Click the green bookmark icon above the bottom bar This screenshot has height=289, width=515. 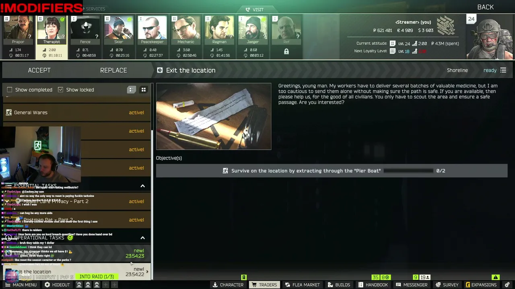click(x=243, y=277)
